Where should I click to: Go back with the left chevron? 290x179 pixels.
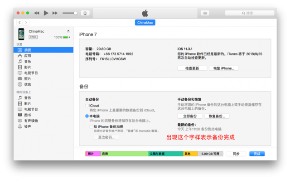[19, 23]
